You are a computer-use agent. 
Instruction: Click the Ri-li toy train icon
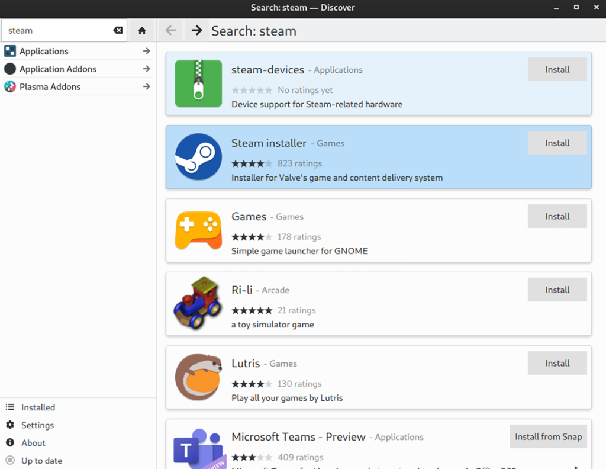(198, 303)
